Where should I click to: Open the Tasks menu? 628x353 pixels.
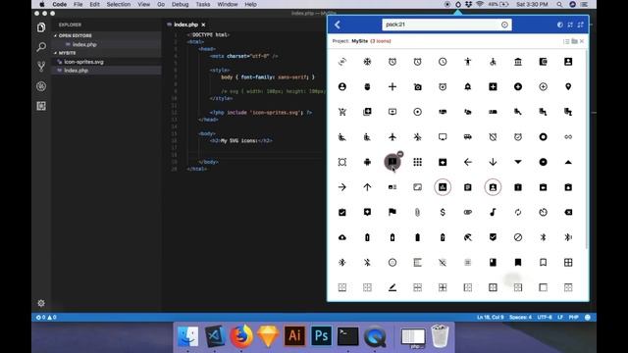203,4
